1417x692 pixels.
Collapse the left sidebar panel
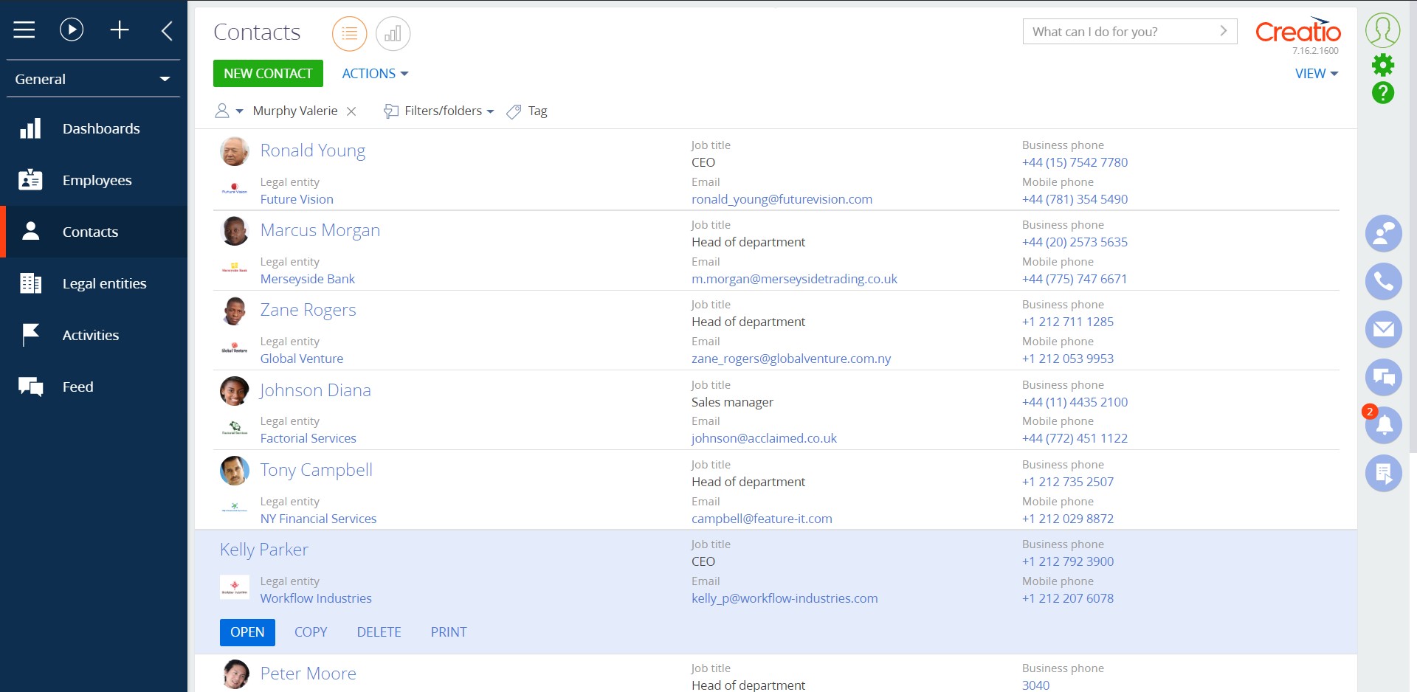pos(167,30)
